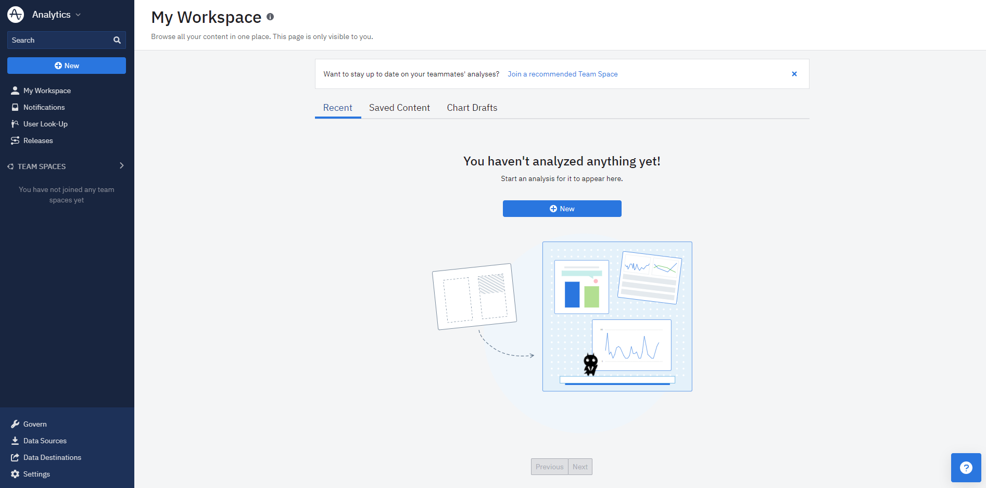Screen dimensions: 986x488
Task: Click the User Look-Up icon
Action: (x=15, y=124)
